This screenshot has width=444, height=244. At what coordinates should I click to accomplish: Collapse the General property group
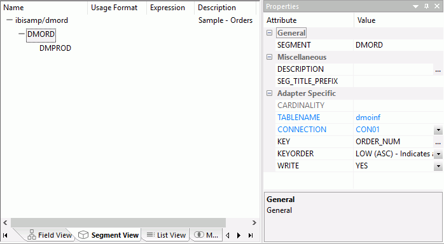[x=270, y=33]
